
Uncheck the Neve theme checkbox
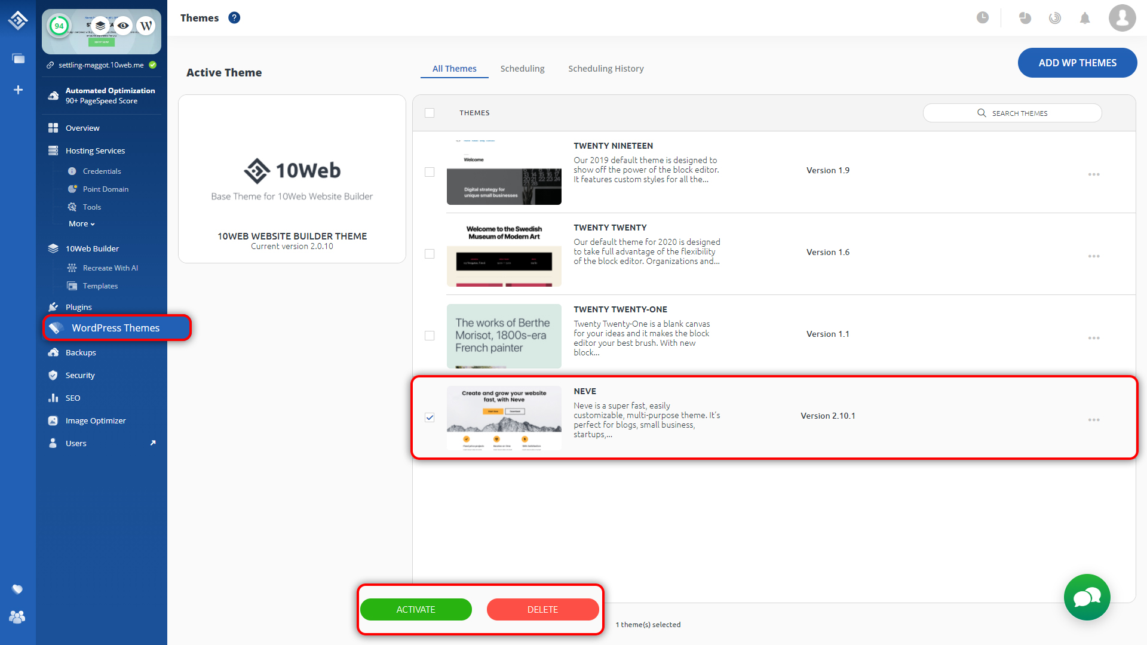click(430, 417)
